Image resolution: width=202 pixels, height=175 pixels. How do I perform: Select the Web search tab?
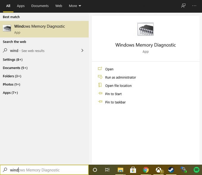[59, 6]
